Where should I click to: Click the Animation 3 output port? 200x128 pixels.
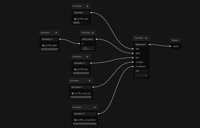(91, 63)
